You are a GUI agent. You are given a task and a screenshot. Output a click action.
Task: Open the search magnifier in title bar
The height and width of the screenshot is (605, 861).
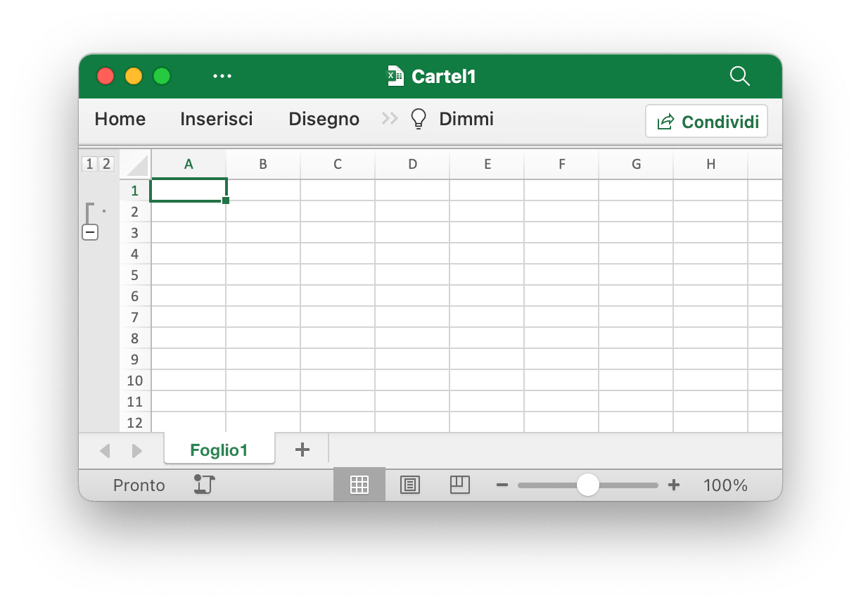click(740, 76)
